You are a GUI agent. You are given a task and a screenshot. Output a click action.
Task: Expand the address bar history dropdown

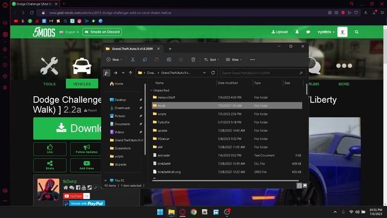tap(204, 73)
